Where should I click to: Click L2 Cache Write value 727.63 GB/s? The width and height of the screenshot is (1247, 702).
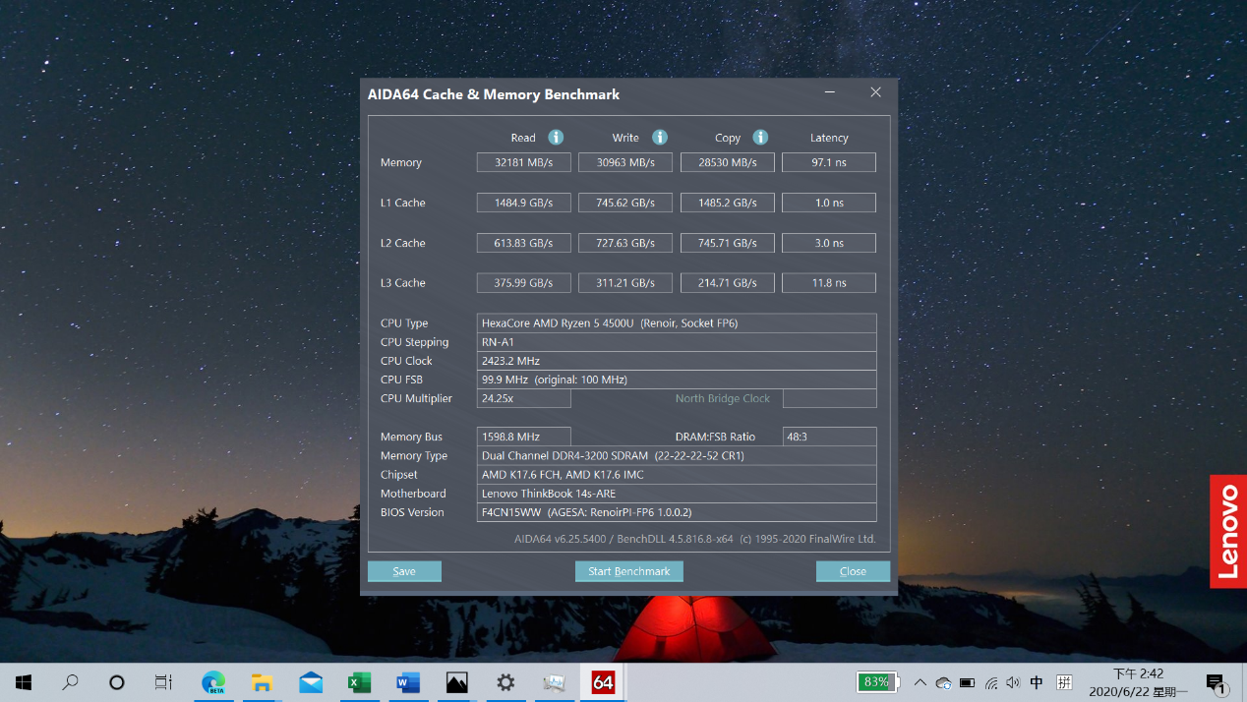(x=625, y=243)
